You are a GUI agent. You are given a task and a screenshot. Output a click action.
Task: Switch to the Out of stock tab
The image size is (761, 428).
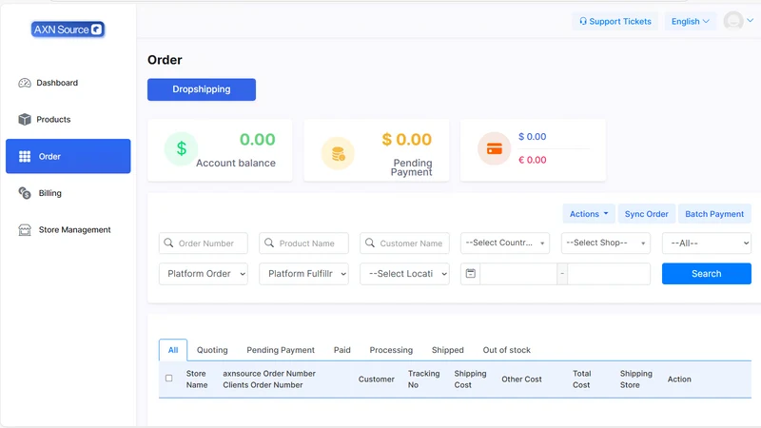pos(507,350)
